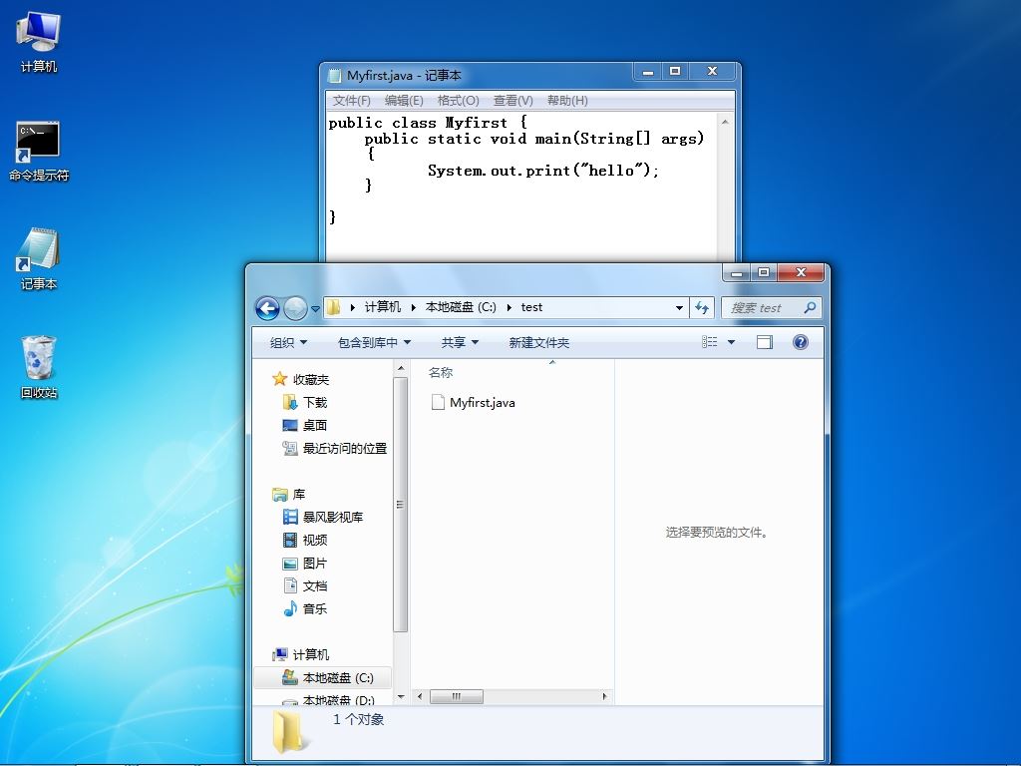Image resolution: width=1021 pixels, height=766 pixels.
Task: Click the folder icon in details pane
Action: coord(288,732)
